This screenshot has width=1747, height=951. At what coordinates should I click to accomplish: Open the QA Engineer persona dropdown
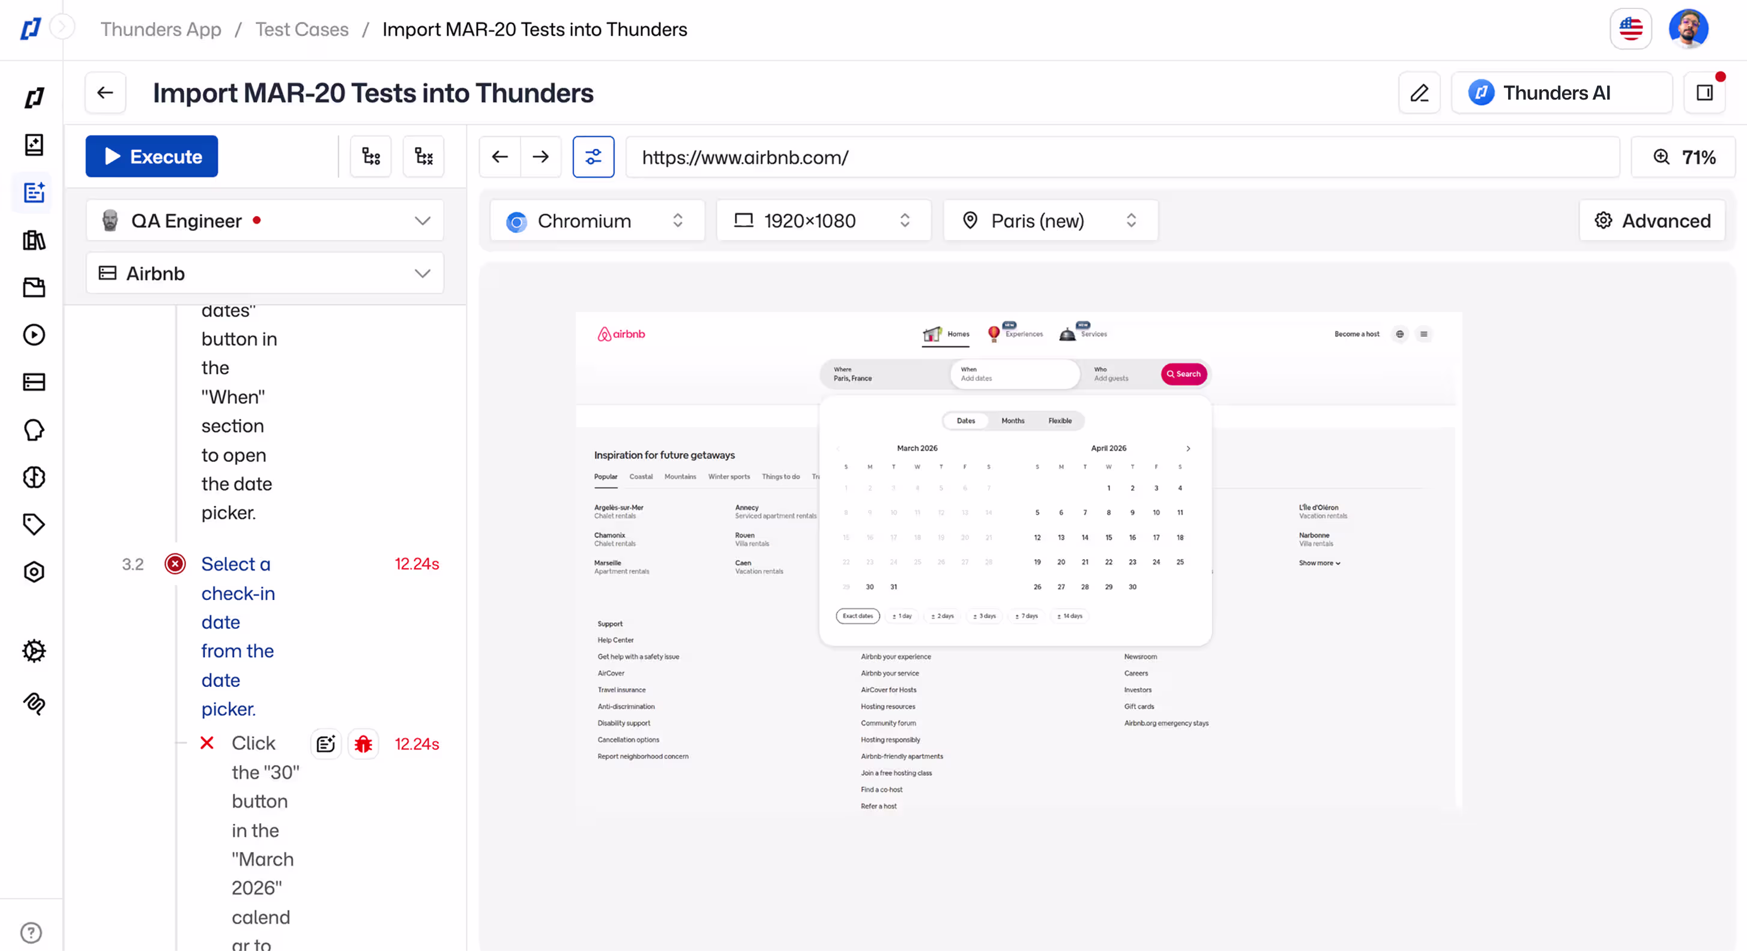coord(265,220)
